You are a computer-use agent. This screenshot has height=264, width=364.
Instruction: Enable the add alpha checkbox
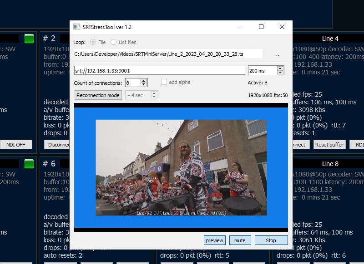[164, 82]
